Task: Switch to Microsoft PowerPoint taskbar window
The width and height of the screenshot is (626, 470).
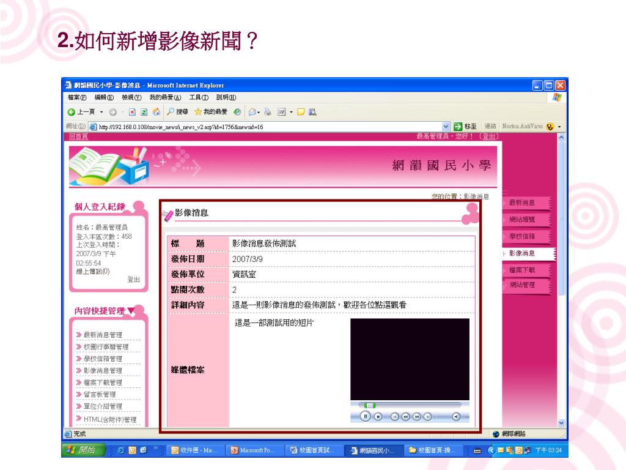Action: [255, 450]
